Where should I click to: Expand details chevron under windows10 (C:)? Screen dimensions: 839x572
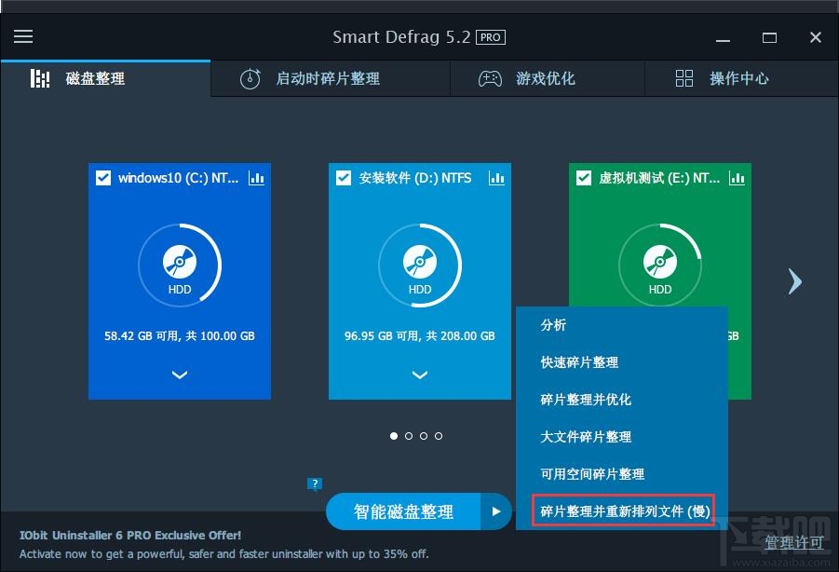pos(179,375)
